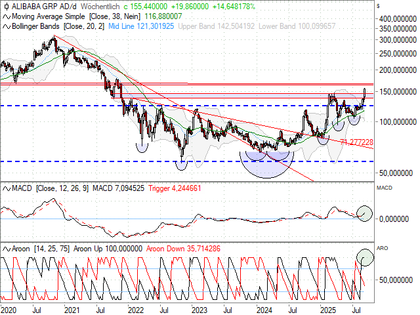Click the Wöchentlich timeframe label
The image size is (420, 315).
[100, 7]
